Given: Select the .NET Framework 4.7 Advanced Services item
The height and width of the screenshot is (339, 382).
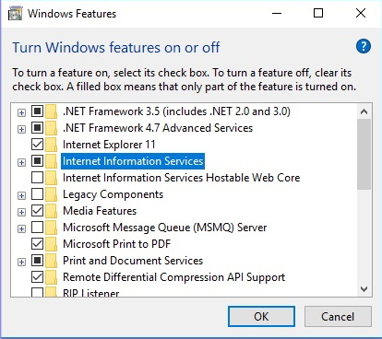Looking at the screenshot, I should point(158,128).
